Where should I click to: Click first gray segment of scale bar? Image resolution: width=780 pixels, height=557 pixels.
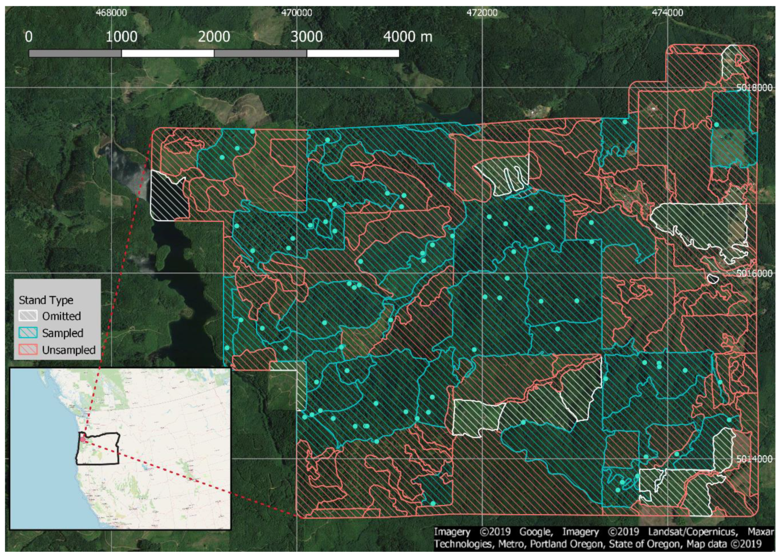coord(75,54)
